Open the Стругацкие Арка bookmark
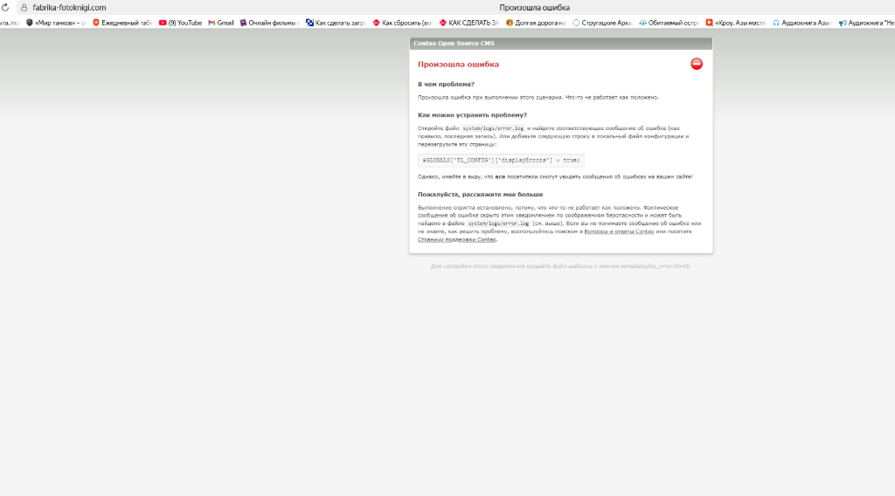The height and width of the screenshot is (496, 895). [x=602, y=23]
